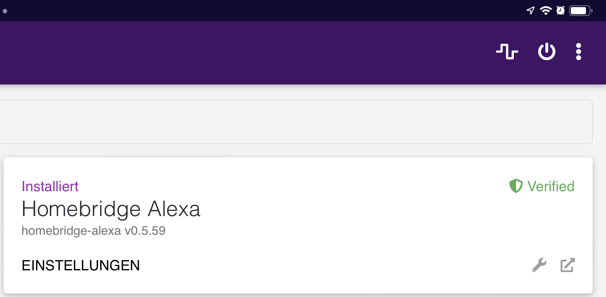The height and width of the screenshot is (297, 606).
Task: Tap the battery indicator in status bar
Action: 580,11
